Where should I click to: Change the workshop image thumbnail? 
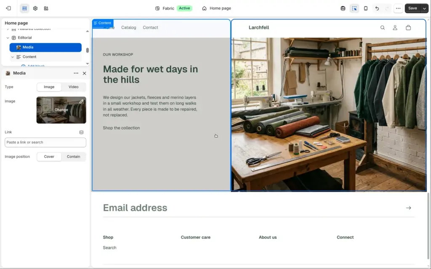coord(61,110)
